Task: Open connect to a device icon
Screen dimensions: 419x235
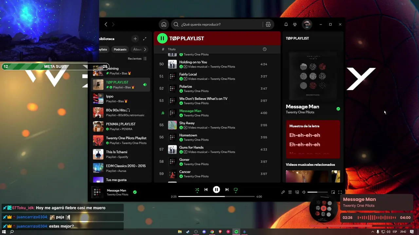Action: (x=297, y=192)
